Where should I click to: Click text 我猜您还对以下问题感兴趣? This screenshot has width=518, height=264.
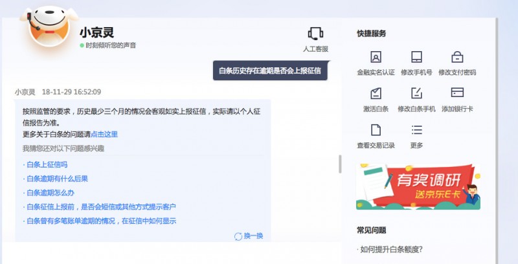coord(63,149)
